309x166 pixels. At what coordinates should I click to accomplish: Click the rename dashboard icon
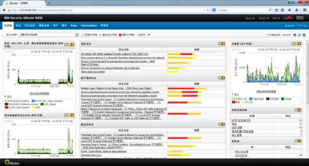click(101, 35)
